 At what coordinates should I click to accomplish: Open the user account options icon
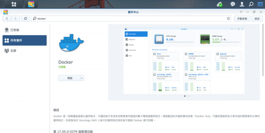[242, 4]
